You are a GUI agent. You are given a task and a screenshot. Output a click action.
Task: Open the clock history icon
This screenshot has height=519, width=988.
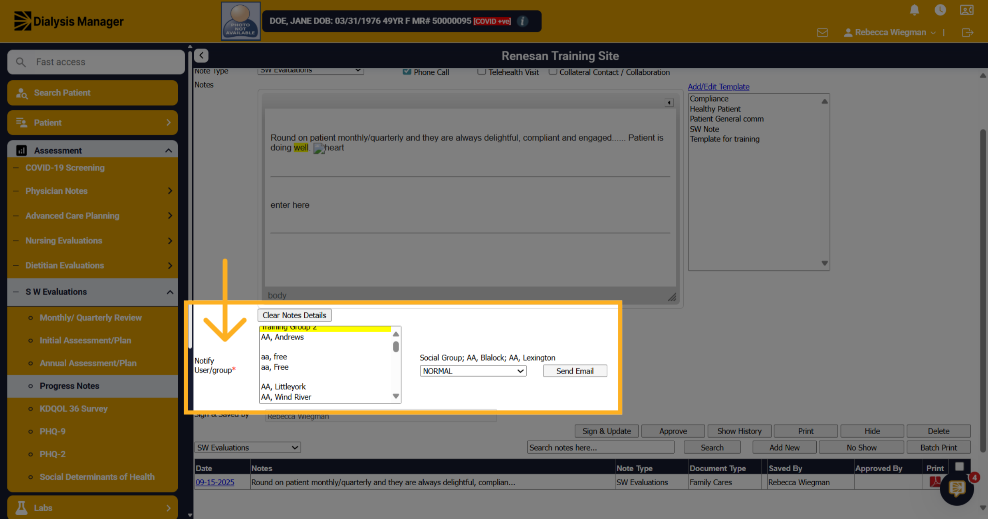[x=940, y=10]
